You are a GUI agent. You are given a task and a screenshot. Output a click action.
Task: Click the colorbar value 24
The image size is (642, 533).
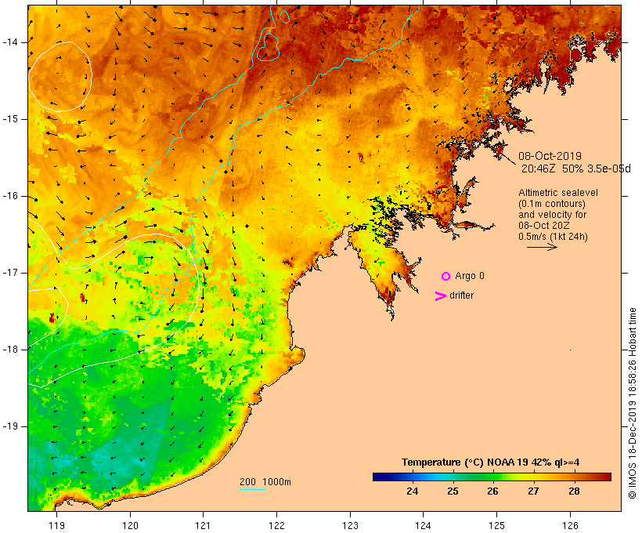[413, 491]
